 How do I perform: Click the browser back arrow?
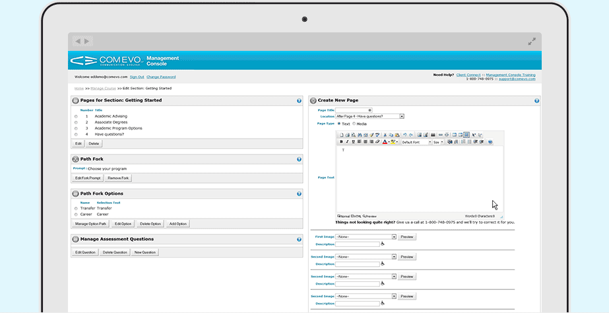click(x=78, y=41)
